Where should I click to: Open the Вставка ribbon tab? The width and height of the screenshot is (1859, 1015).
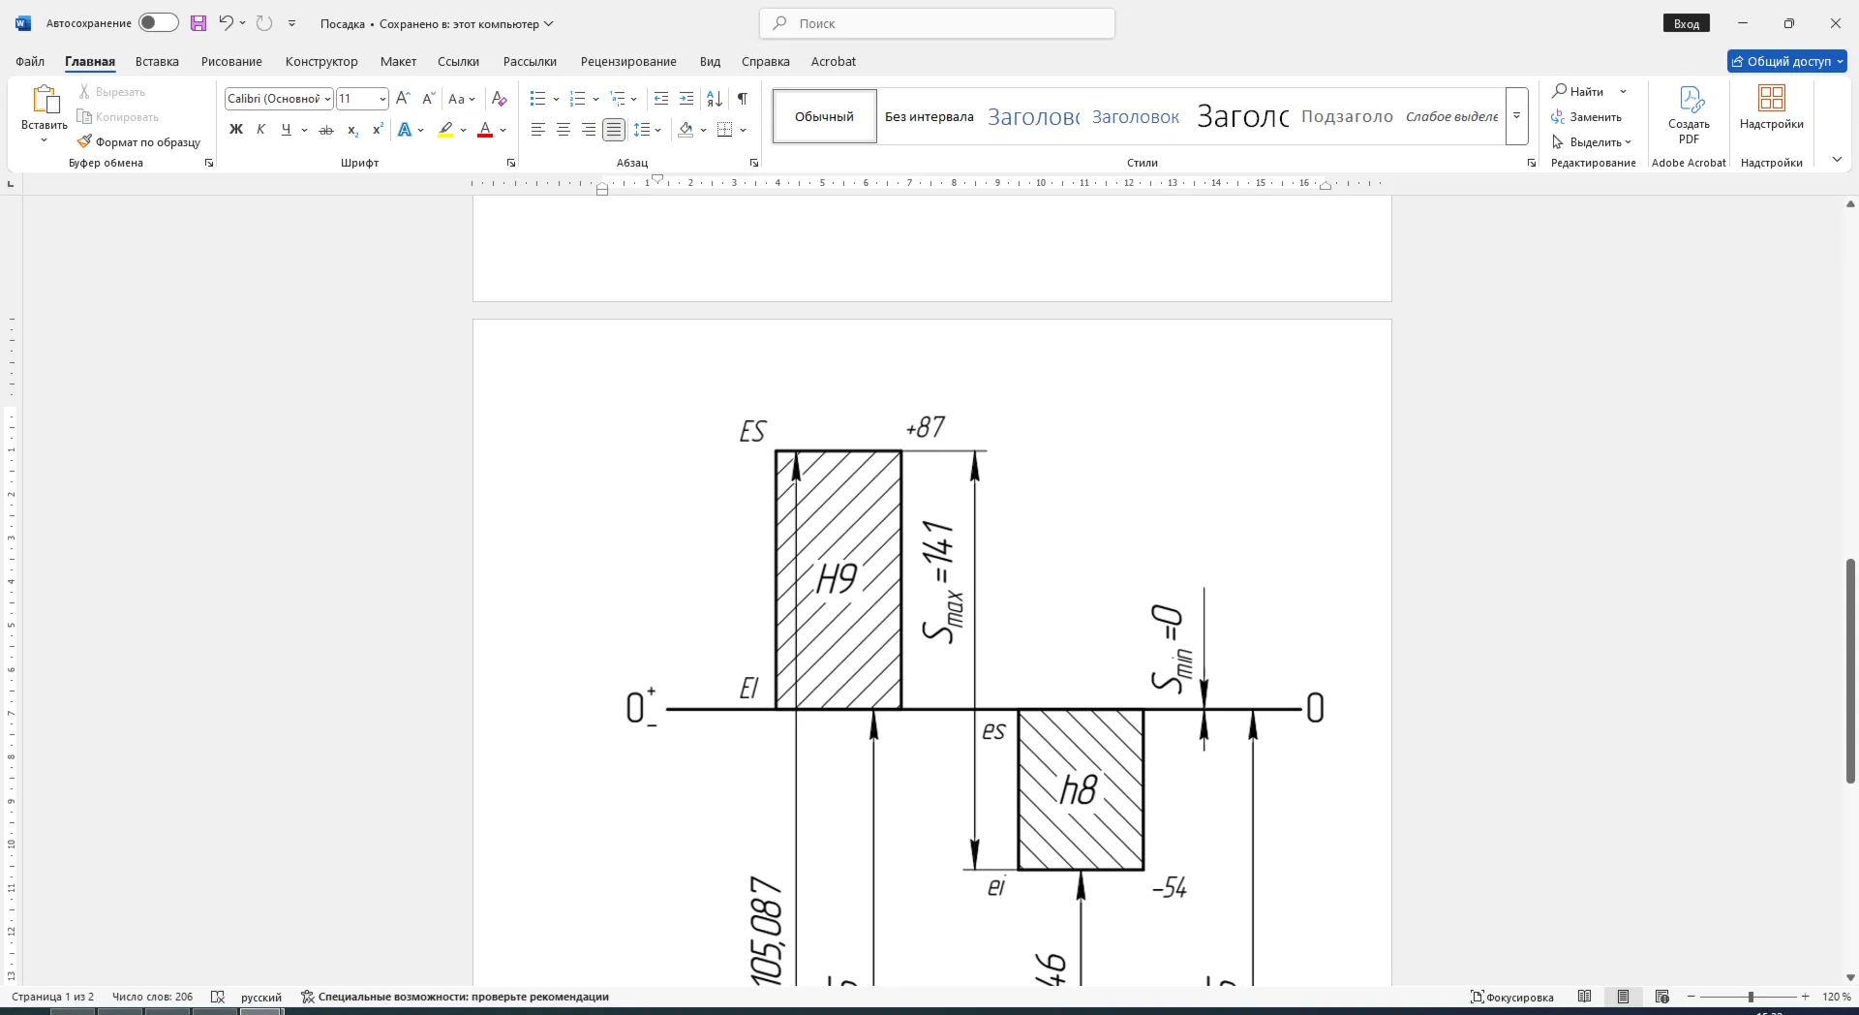(x=157, y=61)
